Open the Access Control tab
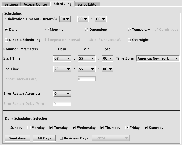This screenshot has height=145, width=182. point(36,4)
